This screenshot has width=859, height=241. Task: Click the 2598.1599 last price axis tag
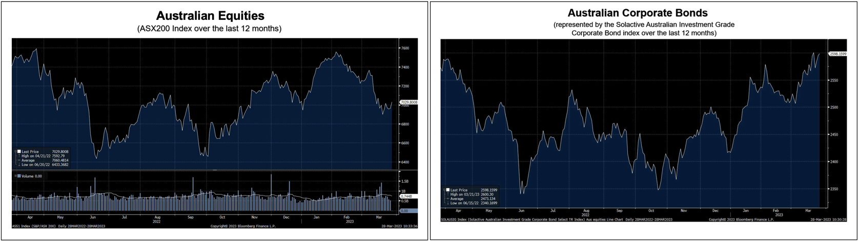(837, 54)
